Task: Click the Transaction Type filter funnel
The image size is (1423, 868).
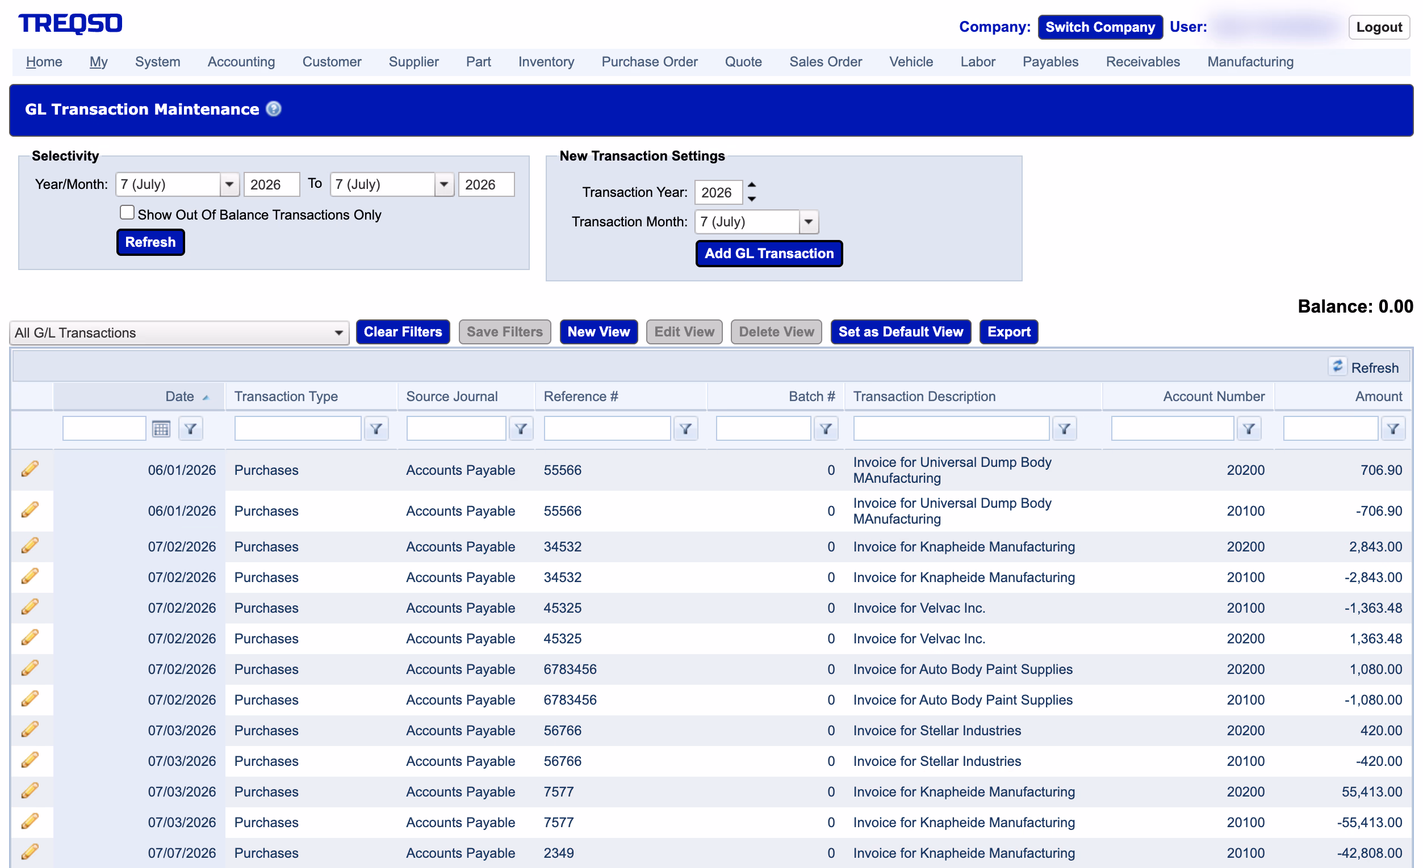Action: click(x=376, y=429)
